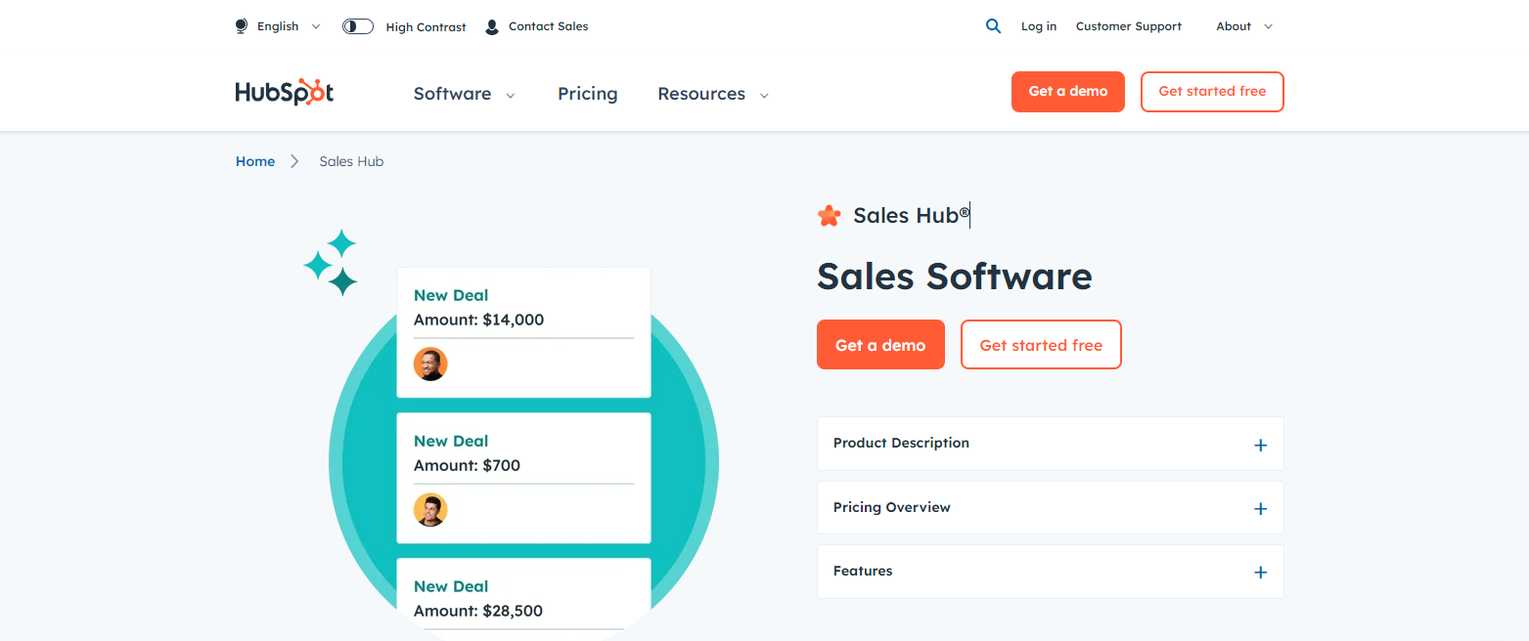Open the search magnifier icon
Screen dimensions: 1529x641
pyautogui.click(x=993, y=26)
